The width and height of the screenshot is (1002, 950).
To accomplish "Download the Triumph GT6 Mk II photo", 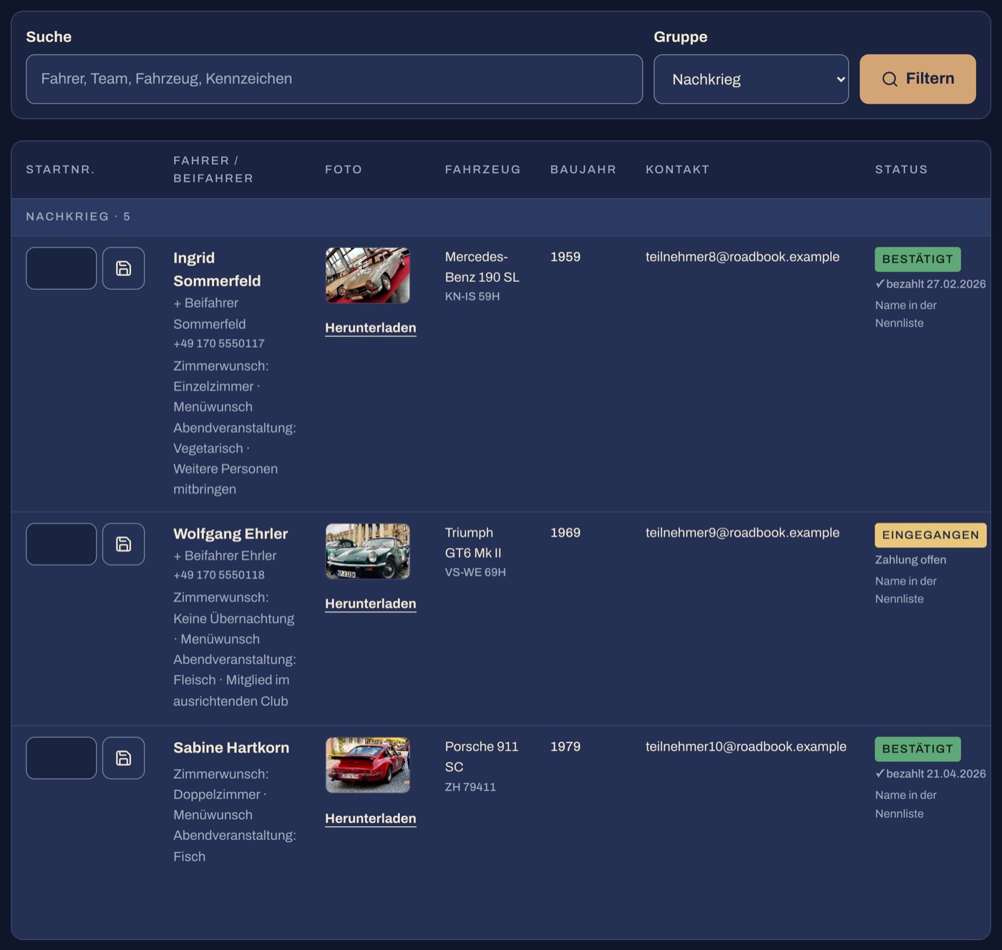I will [371, 604].
